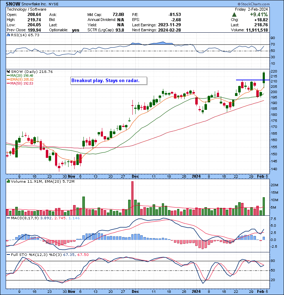Image resolution: width=284 pixels, height=295 pixels.
Task: Click the Last Earnings date 2023-11-29
Action: [170, 25]
